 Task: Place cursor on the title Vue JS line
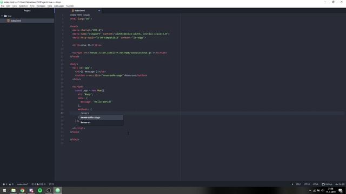coord(86,45)
